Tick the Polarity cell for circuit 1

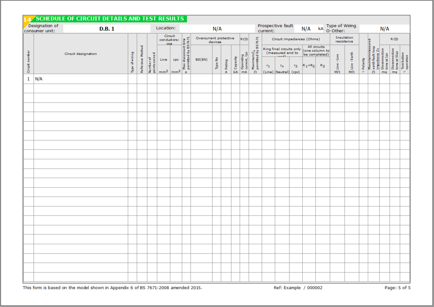pos(363,79)
